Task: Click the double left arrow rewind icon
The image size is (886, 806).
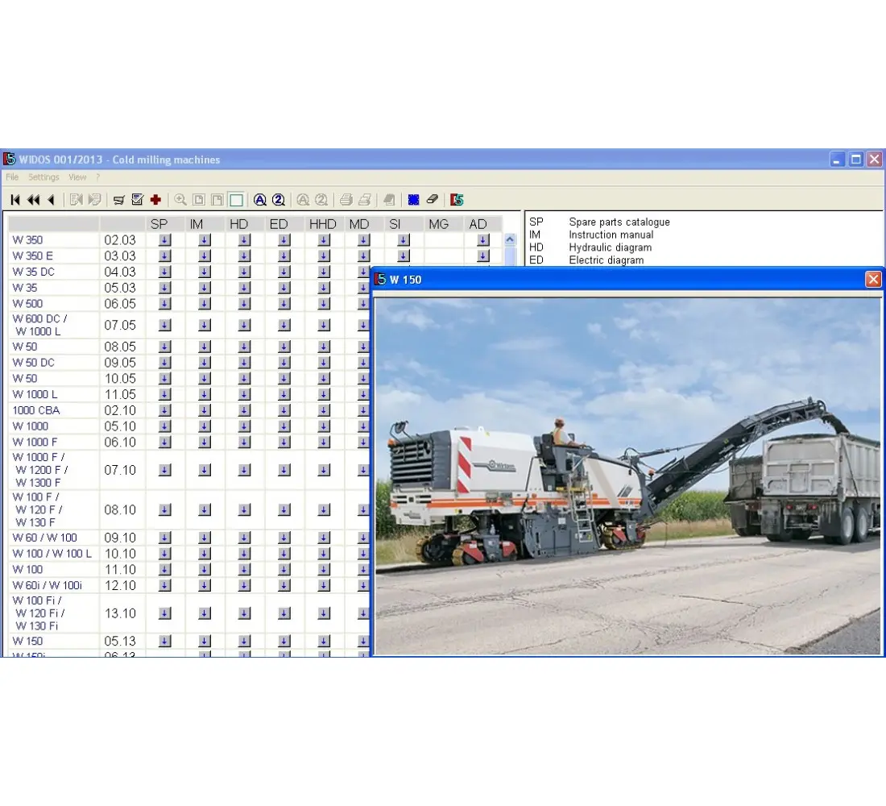Action: point(34,200)
